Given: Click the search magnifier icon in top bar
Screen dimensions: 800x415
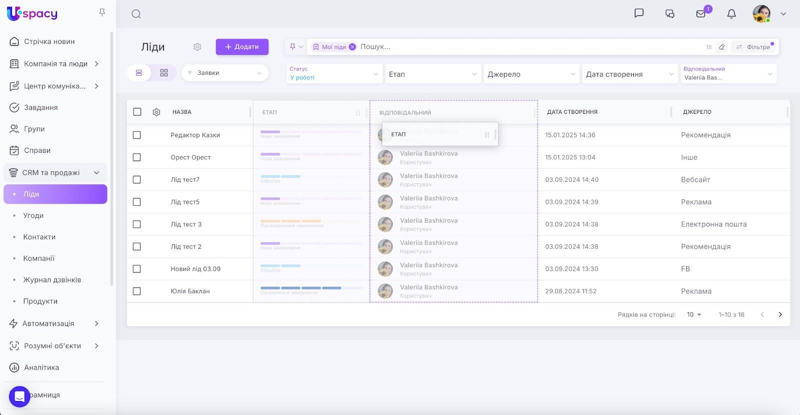Looking at the screenshot, I should 136,14.
